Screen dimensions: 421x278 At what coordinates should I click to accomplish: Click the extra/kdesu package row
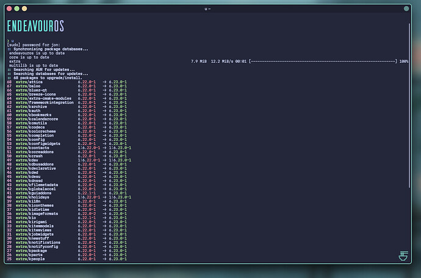pos(67,177)
